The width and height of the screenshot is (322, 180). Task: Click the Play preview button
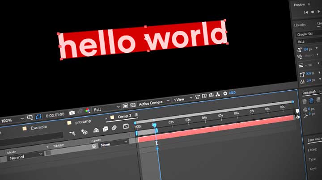click(319, 12)
